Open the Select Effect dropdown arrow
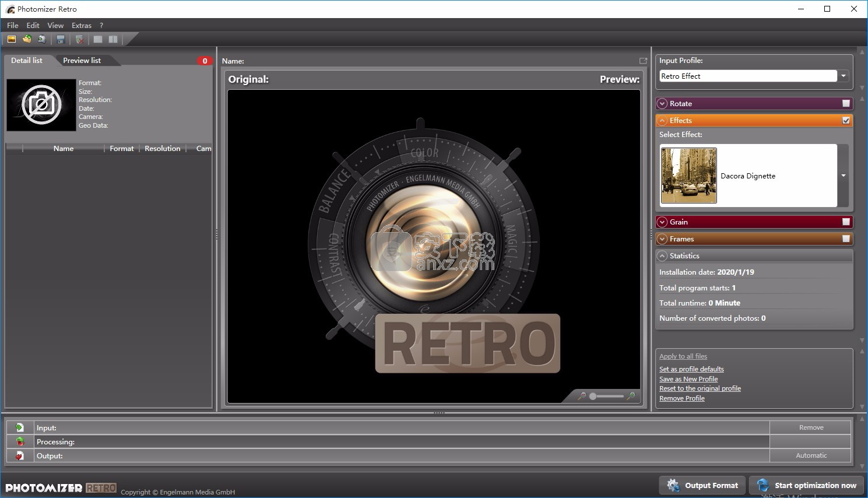This screenshot has height=498, width=868. coord(844,176)
